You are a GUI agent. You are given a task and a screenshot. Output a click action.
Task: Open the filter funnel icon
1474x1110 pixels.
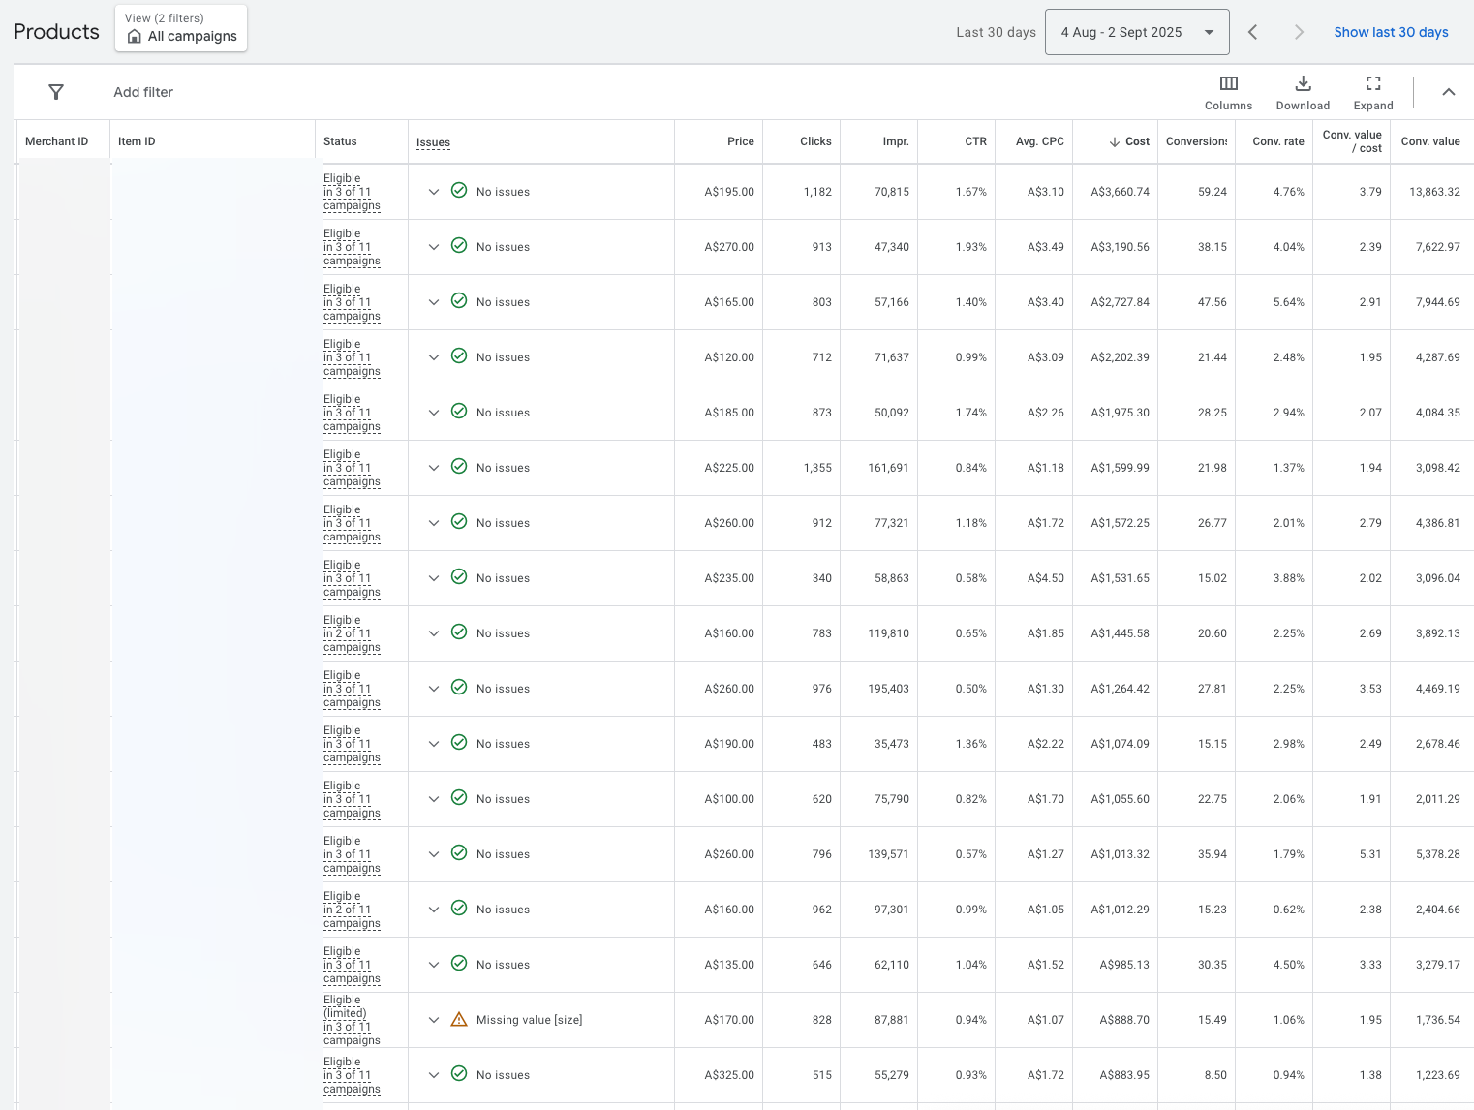(56, 92)
